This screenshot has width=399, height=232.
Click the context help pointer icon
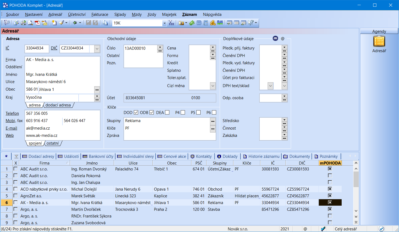[251, 23]
